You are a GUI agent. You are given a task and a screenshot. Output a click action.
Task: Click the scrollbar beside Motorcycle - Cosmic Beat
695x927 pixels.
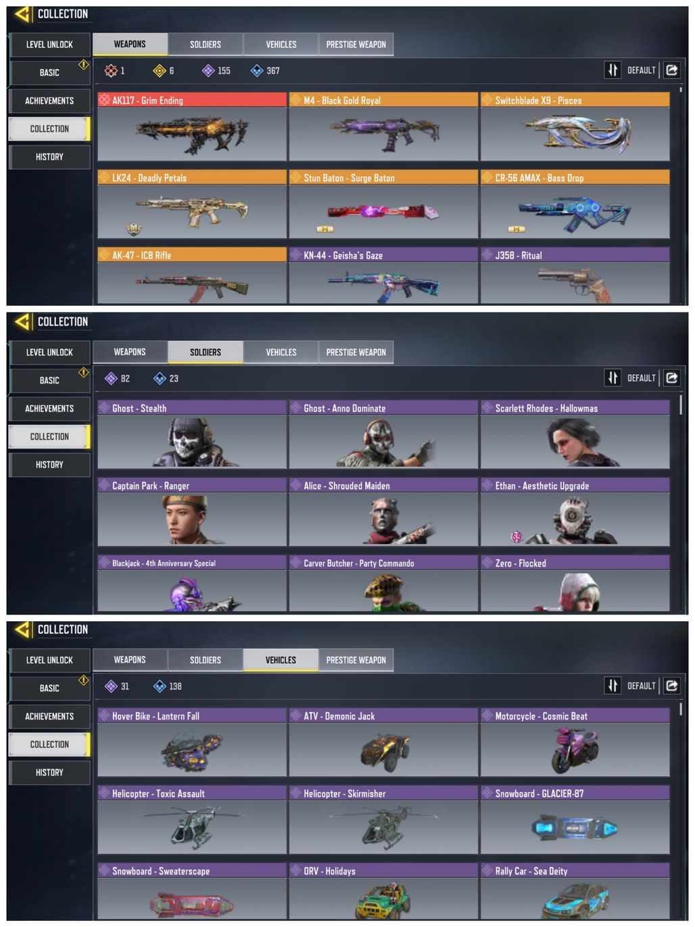tap(681, 709)
